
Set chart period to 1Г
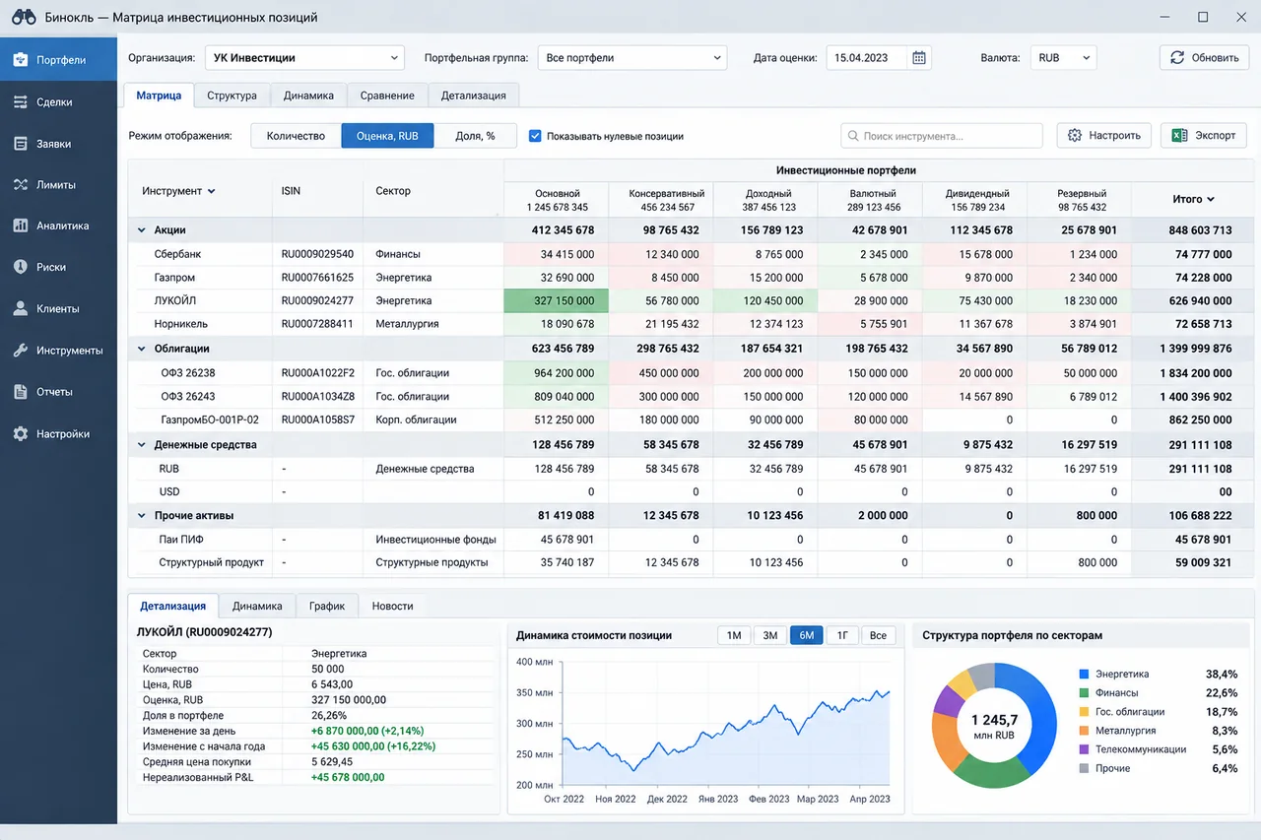[x=842, y=635]
